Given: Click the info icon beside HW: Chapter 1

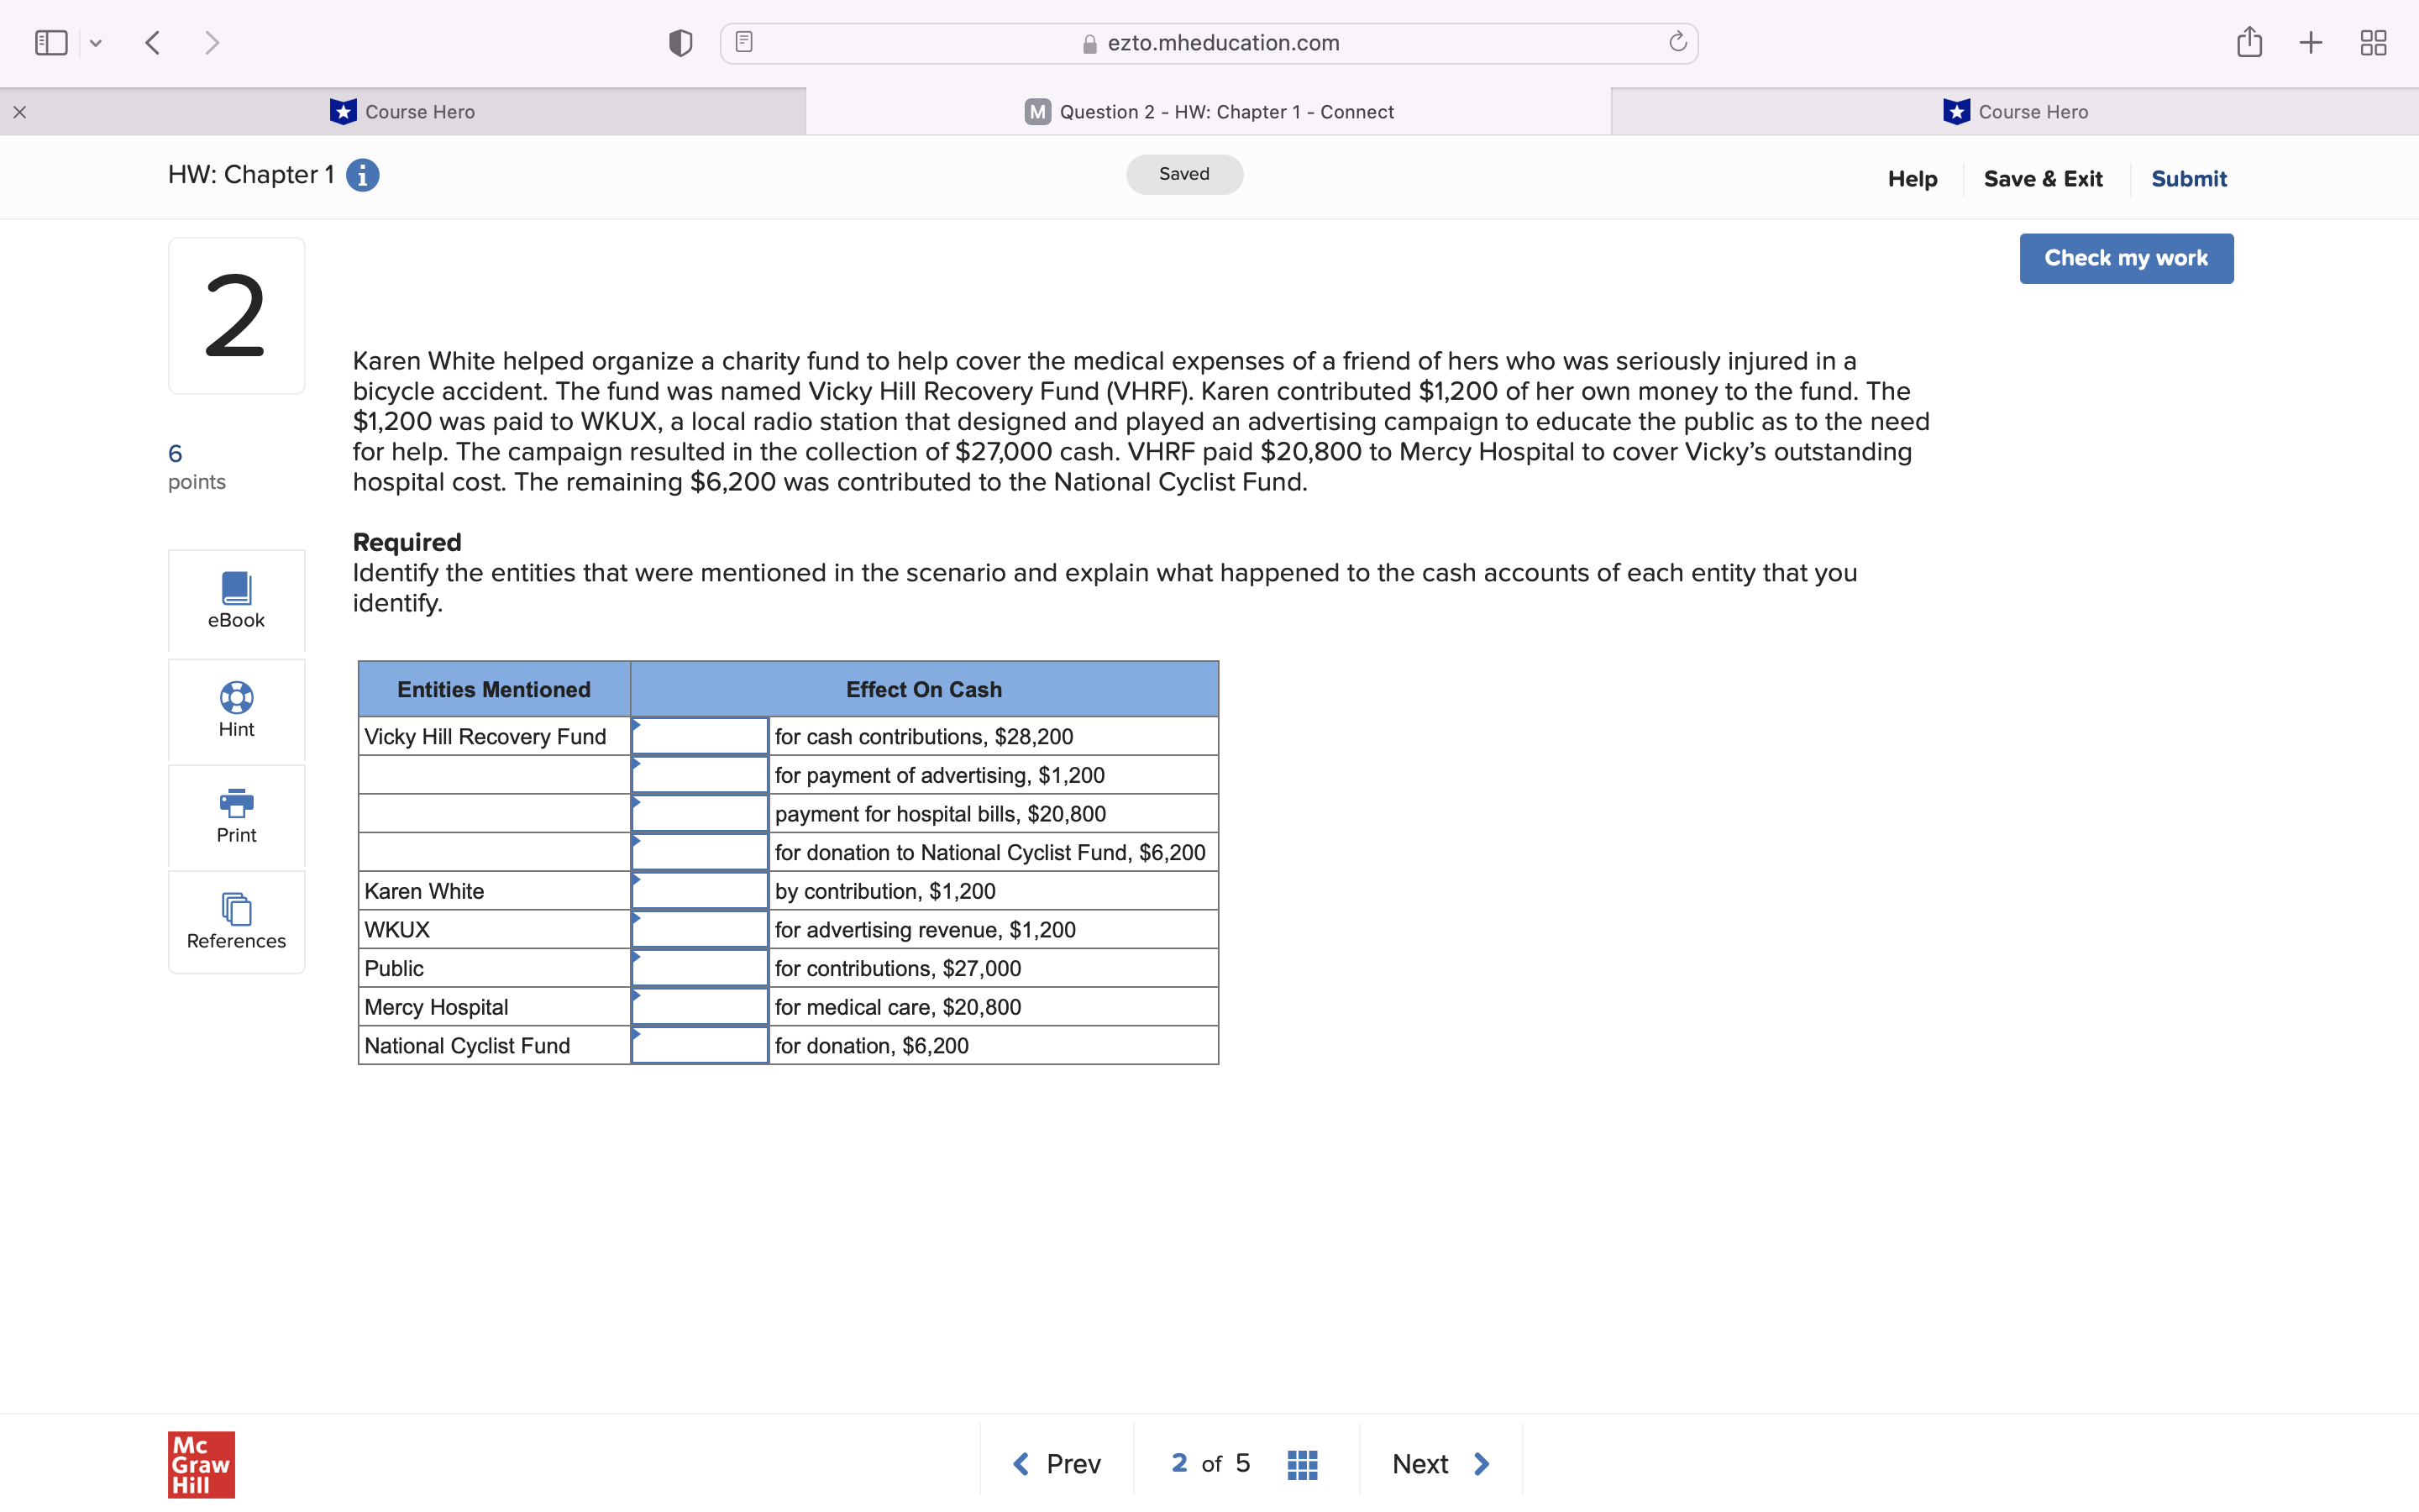Looking at the screenshot, I should coord(361,175).
